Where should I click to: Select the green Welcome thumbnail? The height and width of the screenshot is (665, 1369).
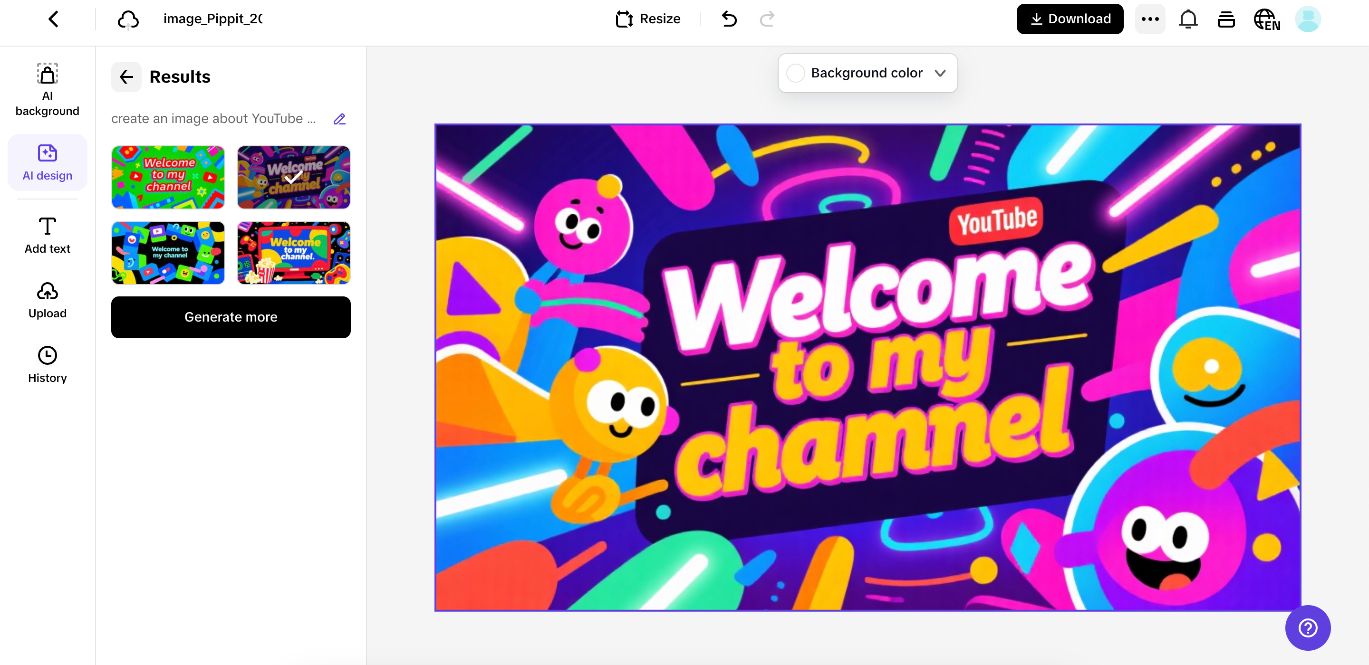pos(168,177)
